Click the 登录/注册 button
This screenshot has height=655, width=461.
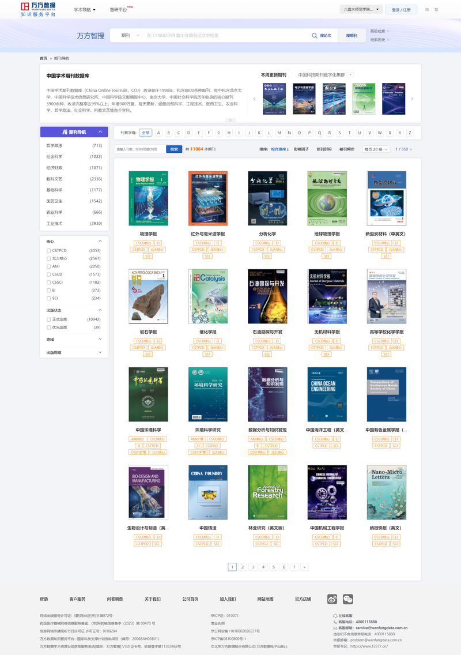[401, 10]
